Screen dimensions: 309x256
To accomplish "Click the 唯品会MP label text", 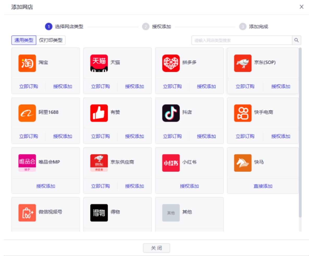I will pyautogui.click(x=49, y=162).
